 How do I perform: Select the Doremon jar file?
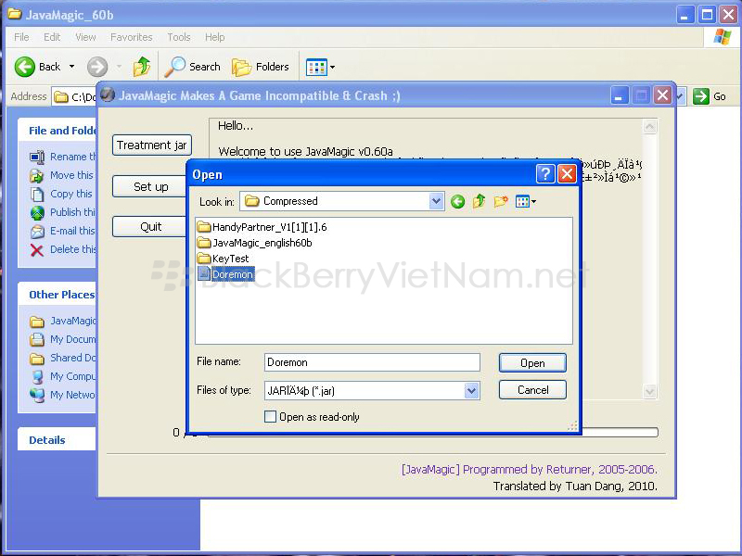(x=225, y=274)
